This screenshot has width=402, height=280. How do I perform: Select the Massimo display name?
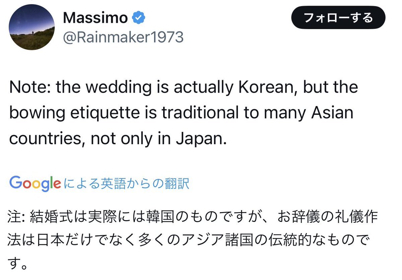pyautogui.click(x=95, y=18)
